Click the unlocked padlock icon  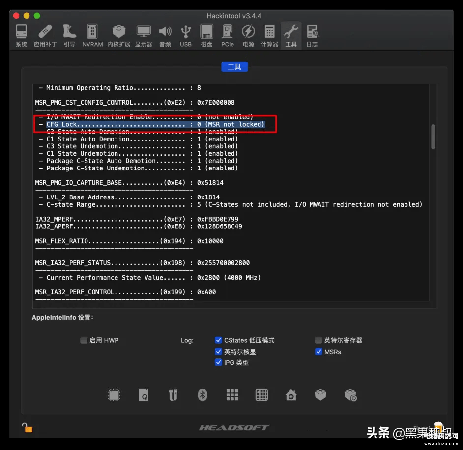click(x=27, y=427)
